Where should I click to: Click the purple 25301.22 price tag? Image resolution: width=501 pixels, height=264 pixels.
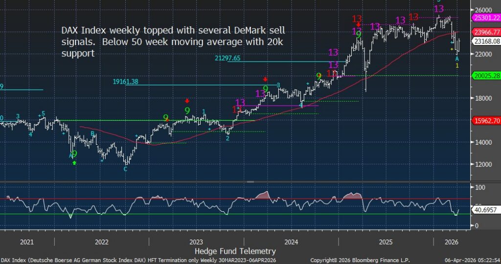click(485, 18)
